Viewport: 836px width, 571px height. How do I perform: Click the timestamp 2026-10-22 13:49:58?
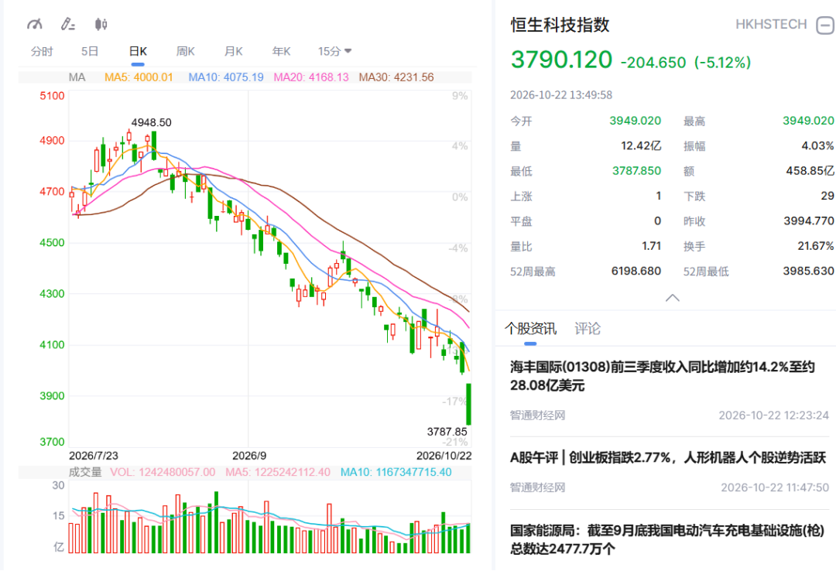[x=561, y=95]
